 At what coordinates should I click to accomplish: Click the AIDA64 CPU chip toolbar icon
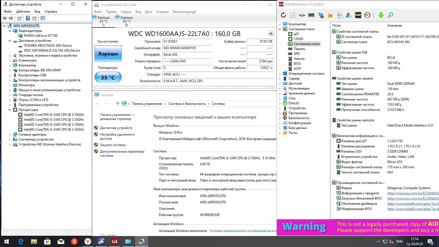(x=302, y=15)
